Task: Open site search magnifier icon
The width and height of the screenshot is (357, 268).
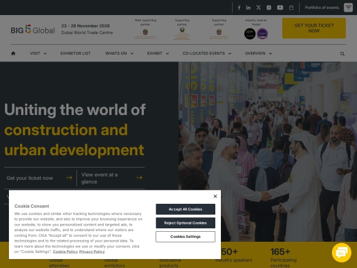Action: 342,54
